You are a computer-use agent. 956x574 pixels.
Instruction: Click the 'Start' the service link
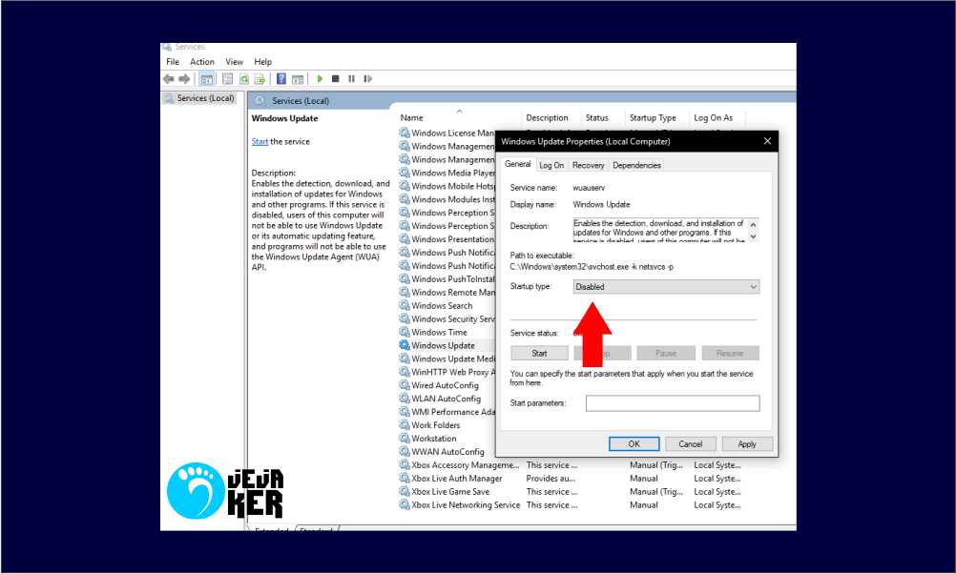tap(260, 141)
